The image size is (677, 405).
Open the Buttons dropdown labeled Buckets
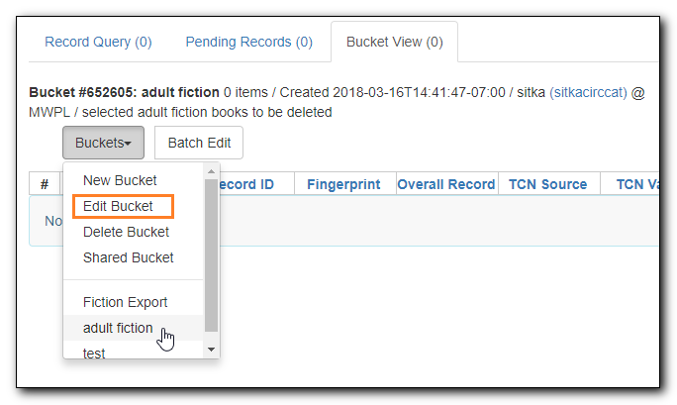[x=103, y=143]
